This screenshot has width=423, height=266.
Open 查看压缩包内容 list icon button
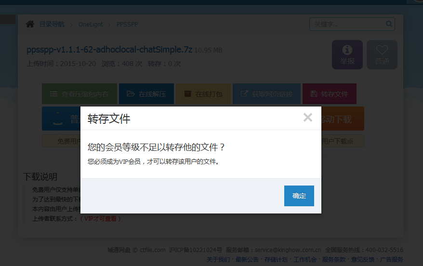[x=79, y=94]
